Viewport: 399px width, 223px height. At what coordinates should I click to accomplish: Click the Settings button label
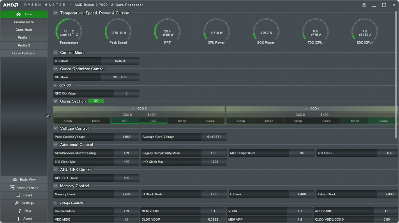click(x=28, y=203)
